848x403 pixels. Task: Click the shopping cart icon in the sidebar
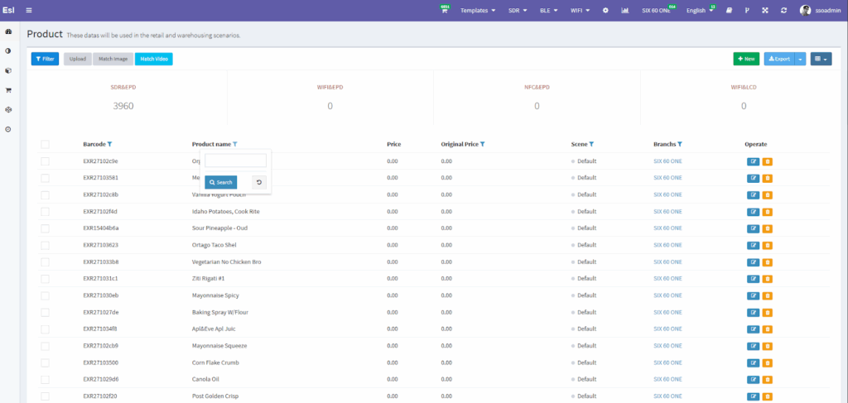coord(8,90)
